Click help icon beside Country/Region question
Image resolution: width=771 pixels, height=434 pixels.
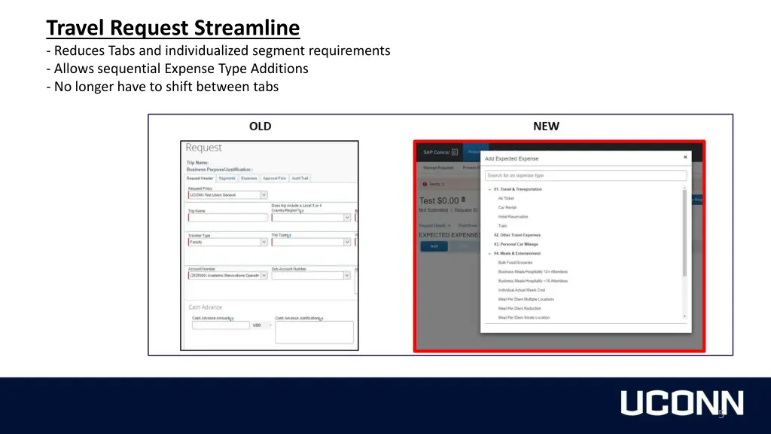coord(301,211)
